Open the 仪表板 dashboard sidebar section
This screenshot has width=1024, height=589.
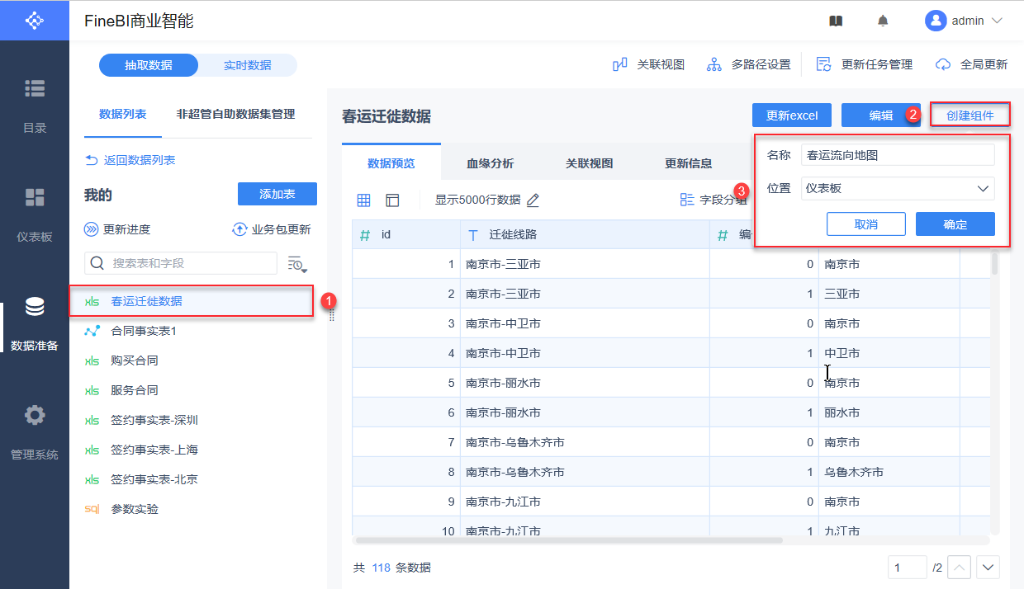[x=34, y=214]
